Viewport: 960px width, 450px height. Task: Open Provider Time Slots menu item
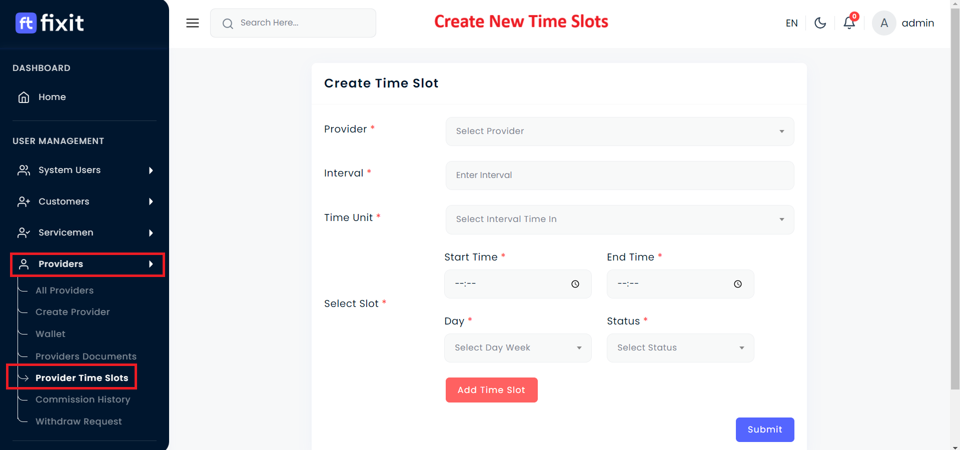82,378
